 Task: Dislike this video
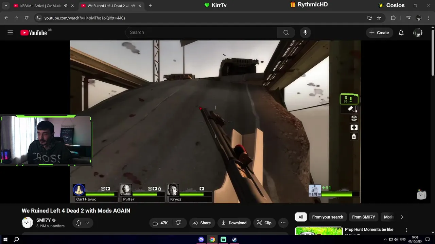(179, 223)
